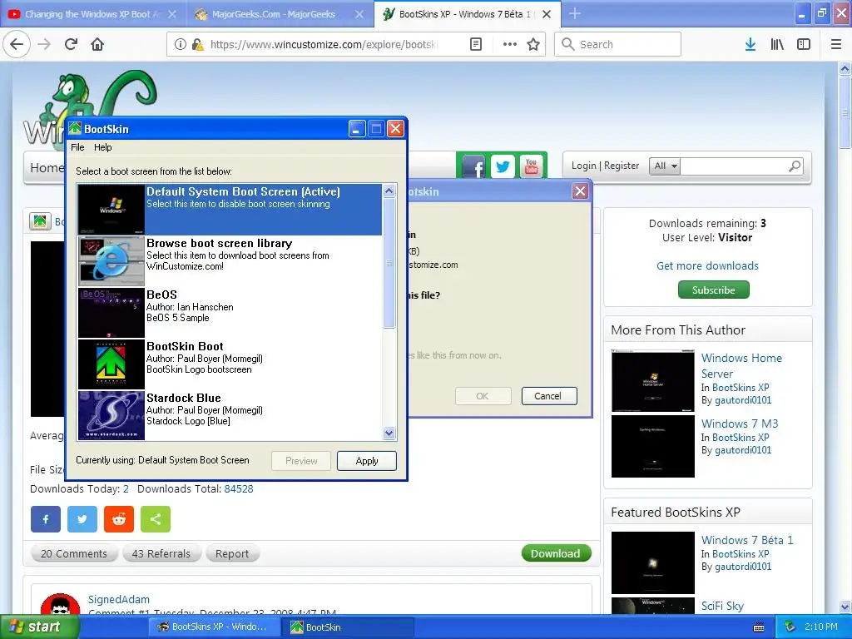Click the Windows 7 M3 thumbnail
Viewport: 852px width, 639px height.
pyautogui.click(x=653, y=446)
